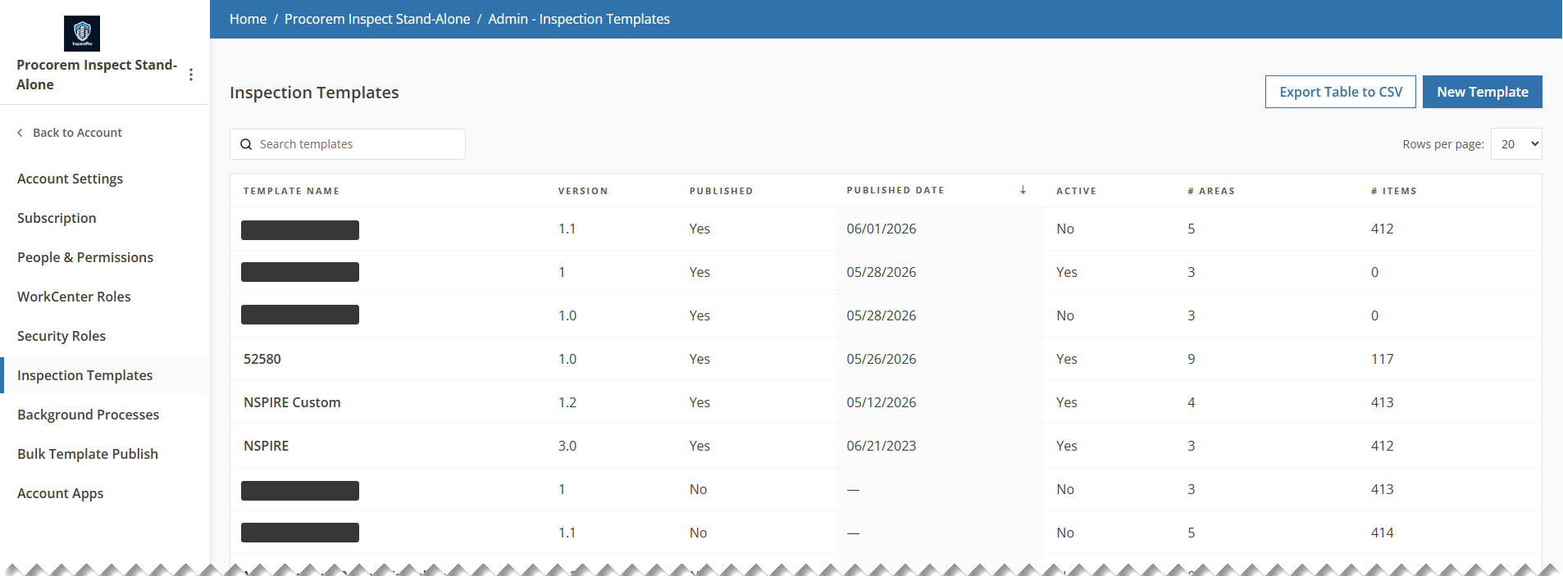Toggle the Published Date sort arrow
1563x576 pixels.
tap(1023, 190)
